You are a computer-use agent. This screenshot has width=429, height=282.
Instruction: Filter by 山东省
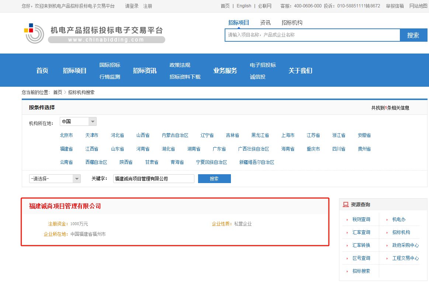pyautogui.click(x=117, y=149)
